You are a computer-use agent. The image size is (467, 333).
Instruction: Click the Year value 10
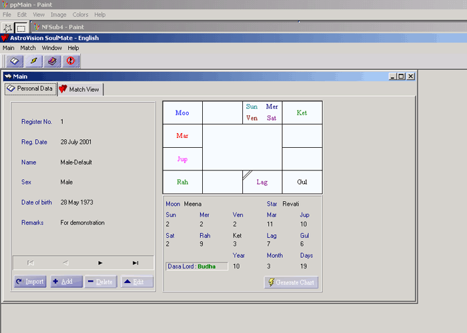pos(236,266)
